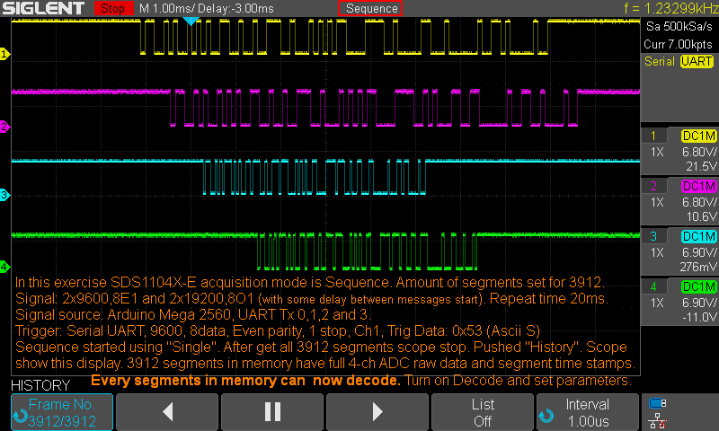Viewport: 719px width, 431px height.
Task: Click the channel 1 yellow ground marker
Action: click(x=4, y=54)
